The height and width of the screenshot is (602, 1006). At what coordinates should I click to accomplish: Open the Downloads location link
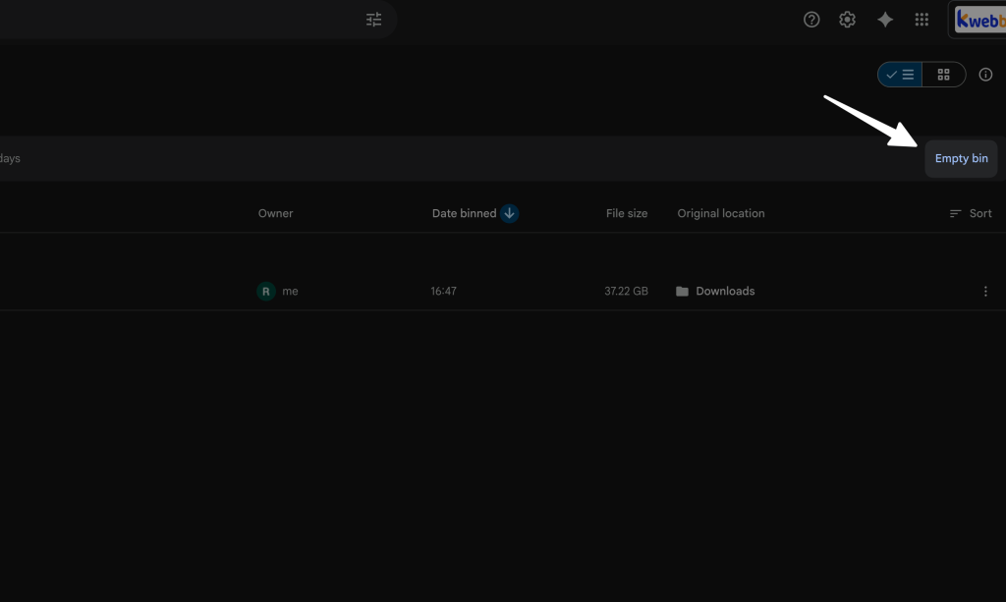click(726, 291)
